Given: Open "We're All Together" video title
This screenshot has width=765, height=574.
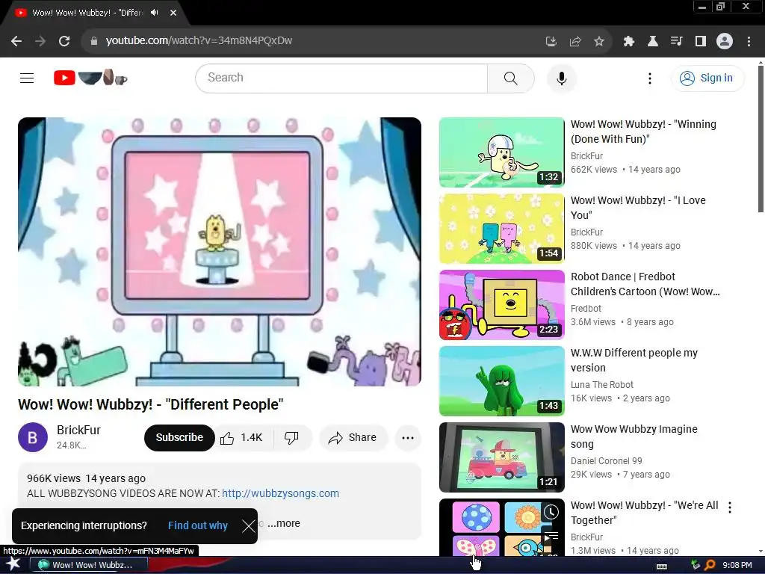Looking at the screenshot, I should click(x=644, y=513).
